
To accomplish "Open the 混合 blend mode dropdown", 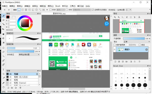I will point(137,42).
